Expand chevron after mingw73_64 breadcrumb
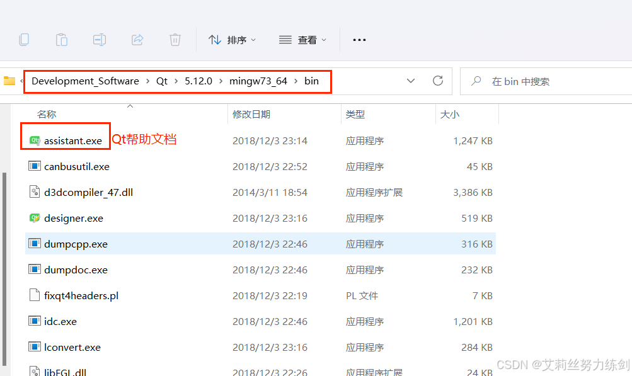The width and height of the screenshot is (632, 376). [296, 81]
